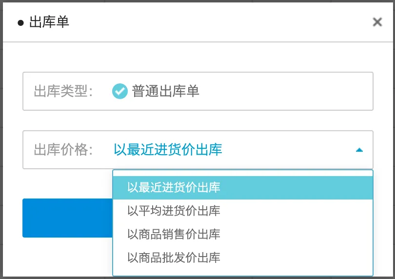Click the selected value in 出库价格 field
Viewport: 395px width, 279px height.
click(168, 150)
